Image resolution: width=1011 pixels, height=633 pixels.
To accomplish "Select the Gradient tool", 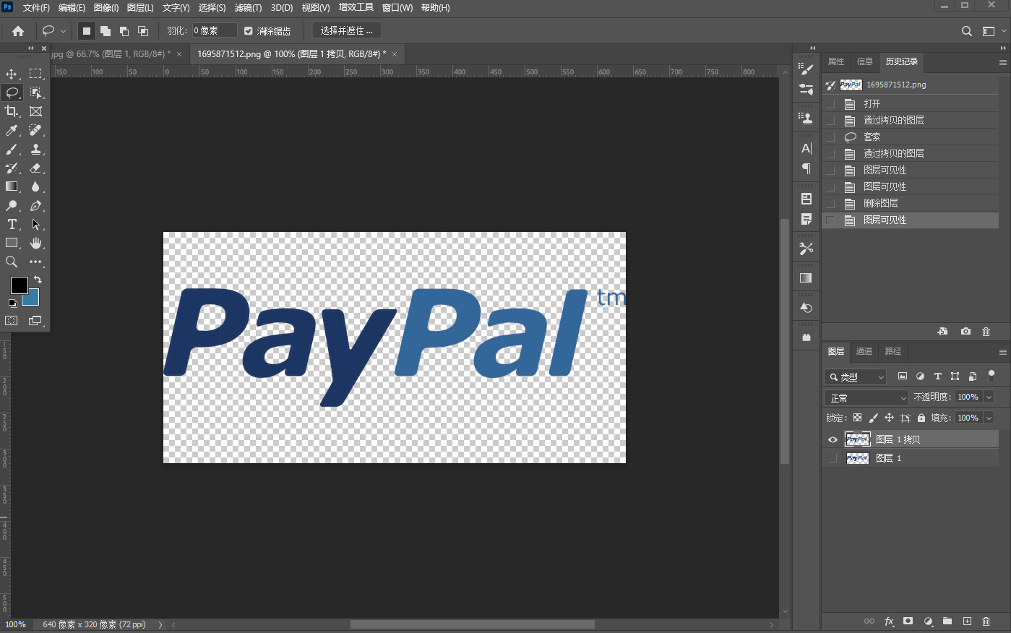I will [x=12, y=186].
